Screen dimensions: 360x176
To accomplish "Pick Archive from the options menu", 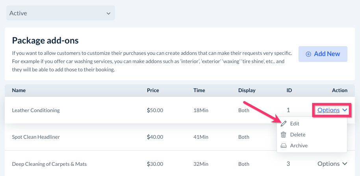I will pyautogui.click(x=299, y=145).
